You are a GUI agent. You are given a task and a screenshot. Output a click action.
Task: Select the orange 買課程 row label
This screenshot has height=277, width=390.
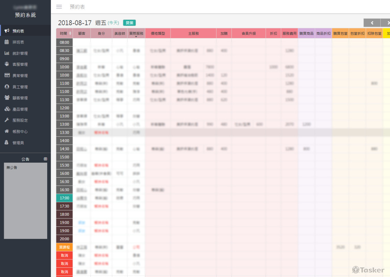64,247
